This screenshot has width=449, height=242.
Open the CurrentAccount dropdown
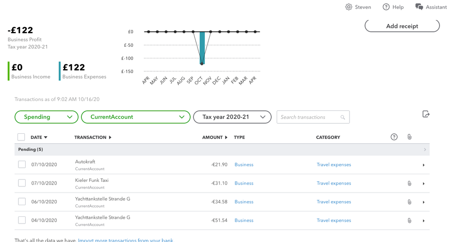[135, 117]
